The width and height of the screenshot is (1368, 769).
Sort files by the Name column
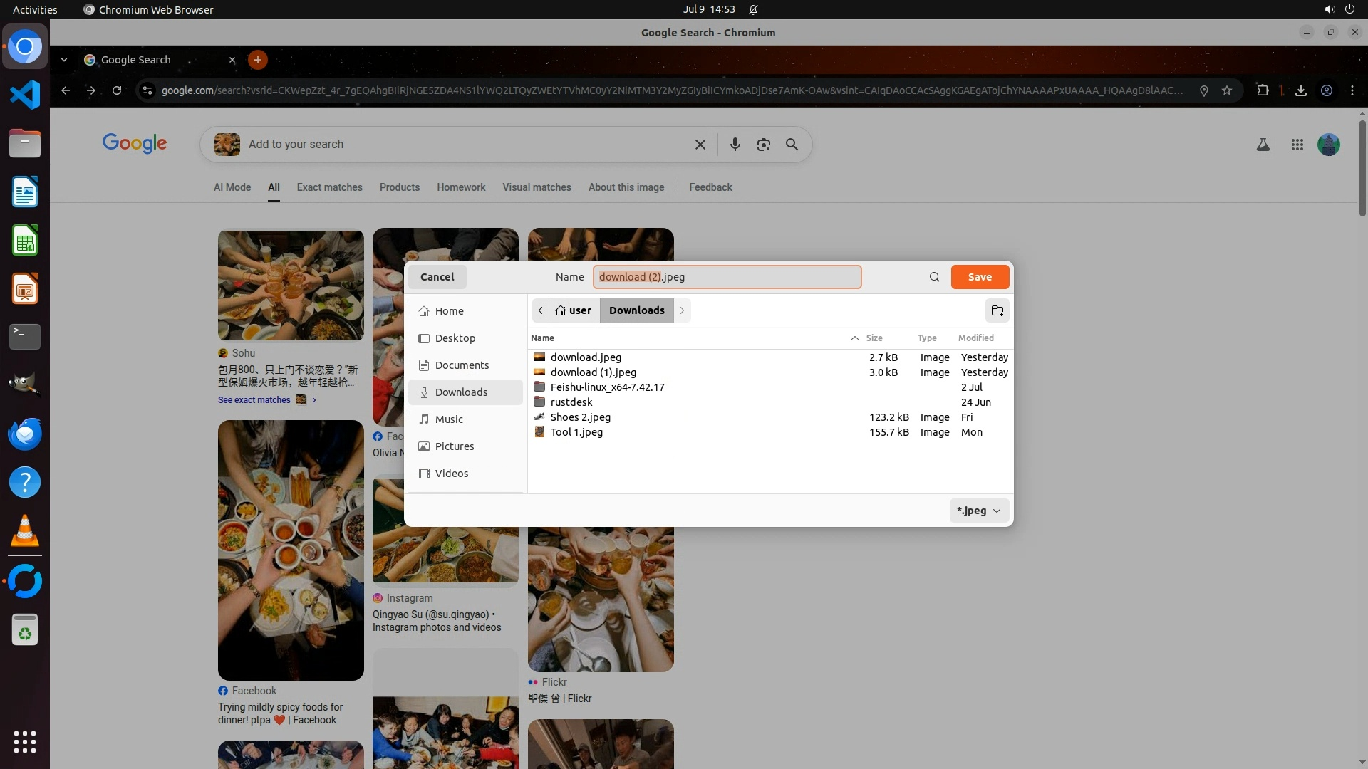click(542, 338)
